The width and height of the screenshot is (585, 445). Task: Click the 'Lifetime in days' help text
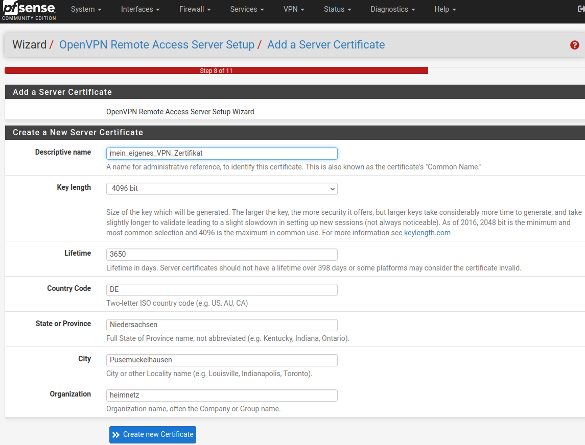point(314,268)
